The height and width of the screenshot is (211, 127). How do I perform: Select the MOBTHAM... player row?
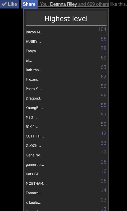click(66, 182)
